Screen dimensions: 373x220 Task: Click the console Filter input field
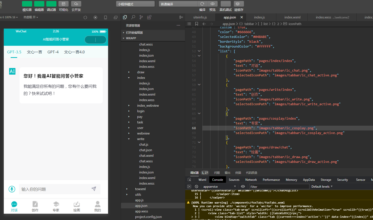(x=279, y=187)
